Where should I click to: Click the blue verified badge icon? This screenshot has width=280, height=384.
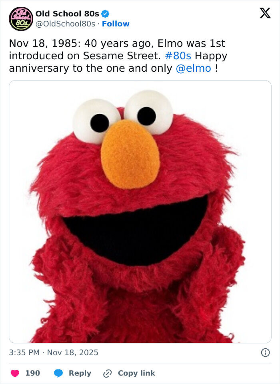point(105,13)
